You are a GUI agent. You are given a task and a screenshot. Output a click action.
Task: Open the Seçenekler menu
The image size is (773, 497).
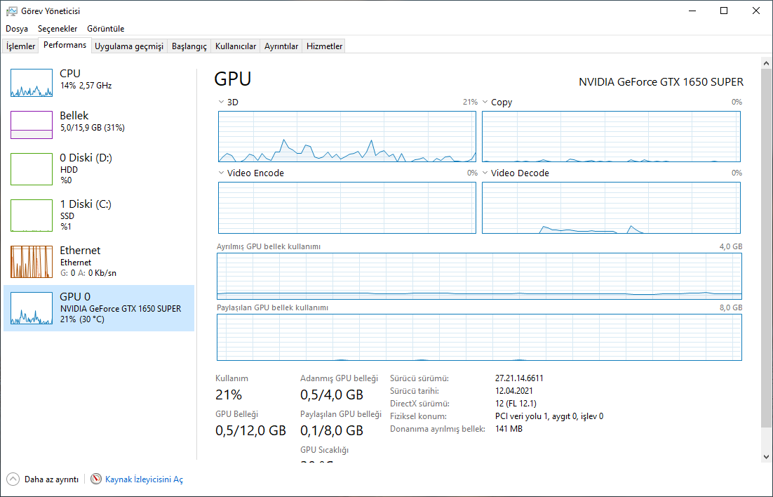[58, 29]
